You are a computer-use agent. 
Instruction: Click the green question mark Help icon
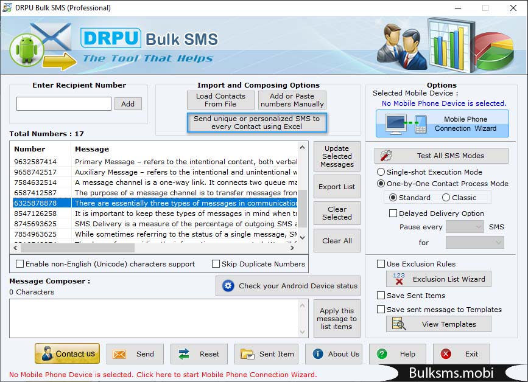(382, 354)
